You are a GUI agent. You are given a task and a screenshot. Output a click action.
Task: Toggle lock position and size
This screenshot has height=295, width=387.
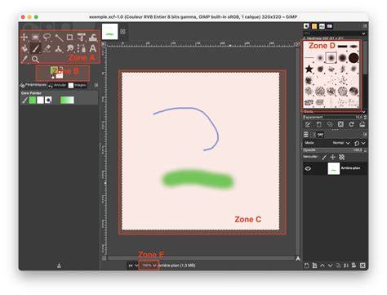point(332,157)
